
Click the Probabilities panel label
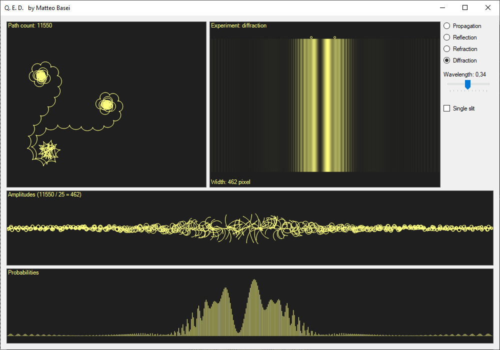coord(23,272)
